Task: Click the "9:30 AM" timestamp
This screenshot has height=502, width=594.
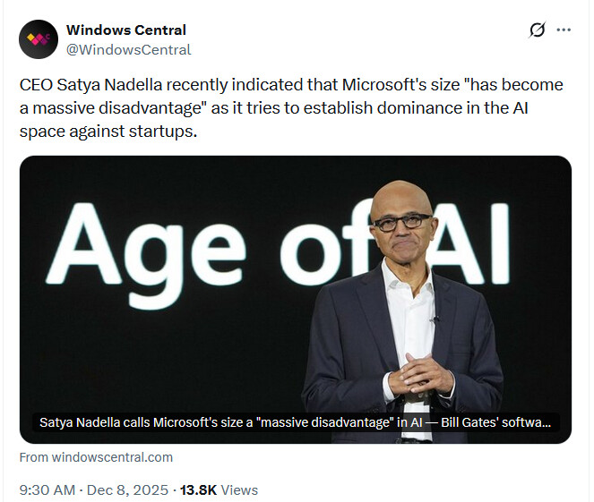Action: [x=47, y=489]
